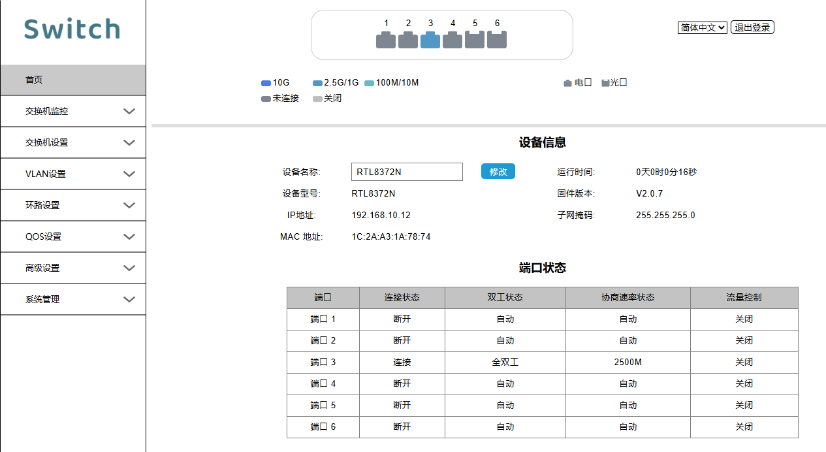Viewport: 826px width, 452px height.
Task: Click port 4 icon in switch diagram
Action: [x=453, y=40]
